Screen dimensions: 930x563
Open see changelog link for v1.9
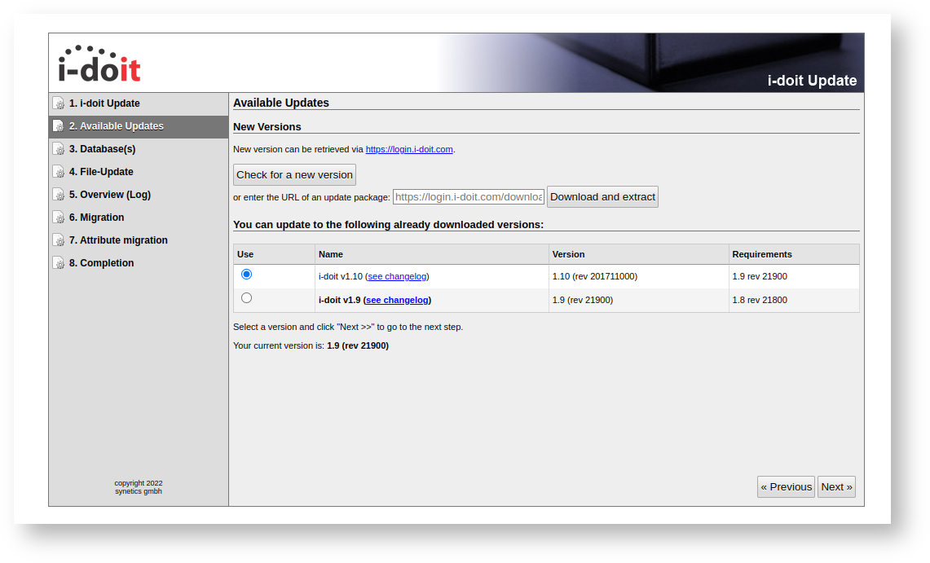point(398,300)
